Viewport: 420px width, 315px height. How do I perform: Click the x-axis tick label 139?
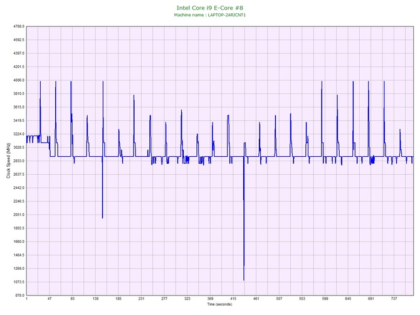tap(95, 299)
